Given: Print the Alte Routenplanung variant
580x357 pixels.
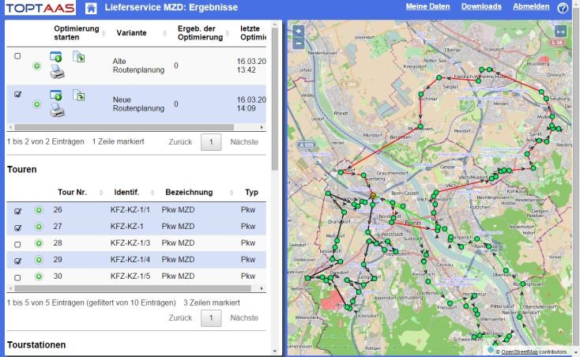Looking at the screenshot, I should (x=57, y=72).
